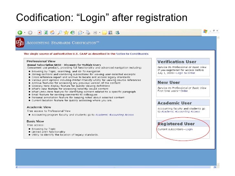Click the Registered User heading

click(176, 124)
